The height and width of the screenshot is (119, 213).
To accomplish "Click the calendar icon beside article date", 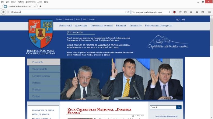I will [133, 116].
